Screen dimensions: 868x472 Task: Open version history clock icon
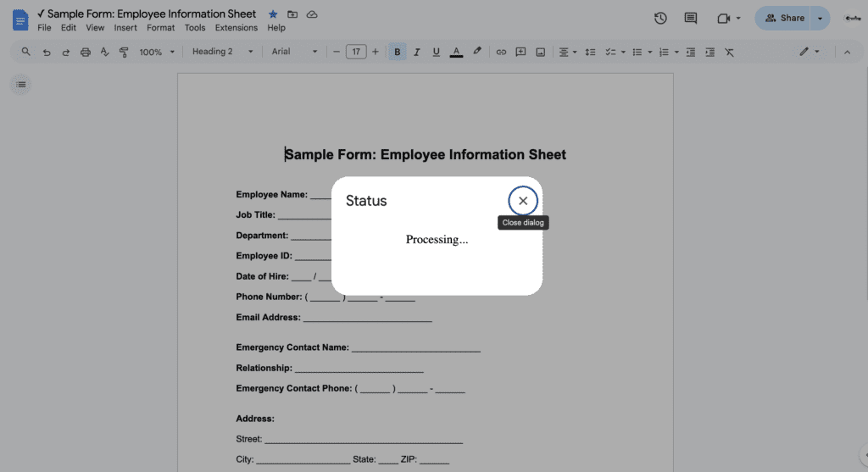[x=659, y=19]
